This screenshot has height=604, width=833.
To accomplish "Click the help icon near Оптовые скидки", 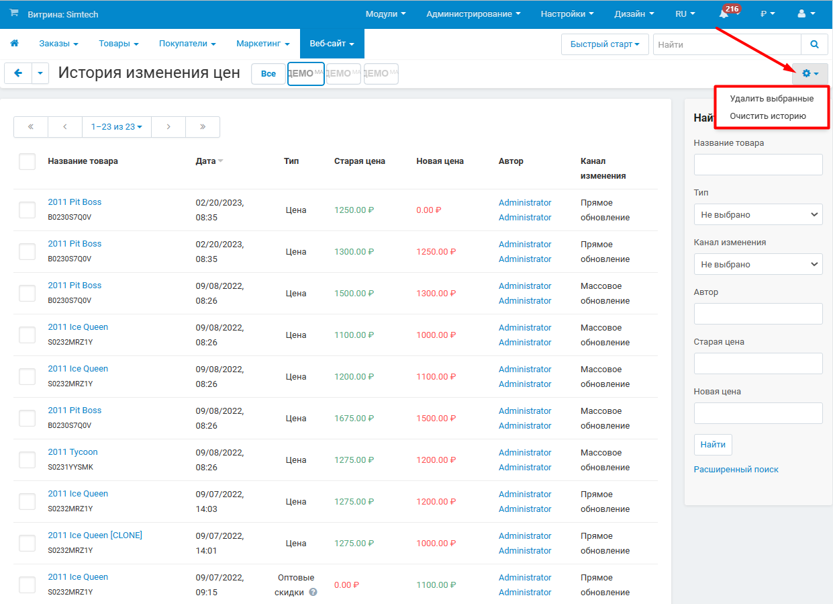I will [x=313, y=593].
